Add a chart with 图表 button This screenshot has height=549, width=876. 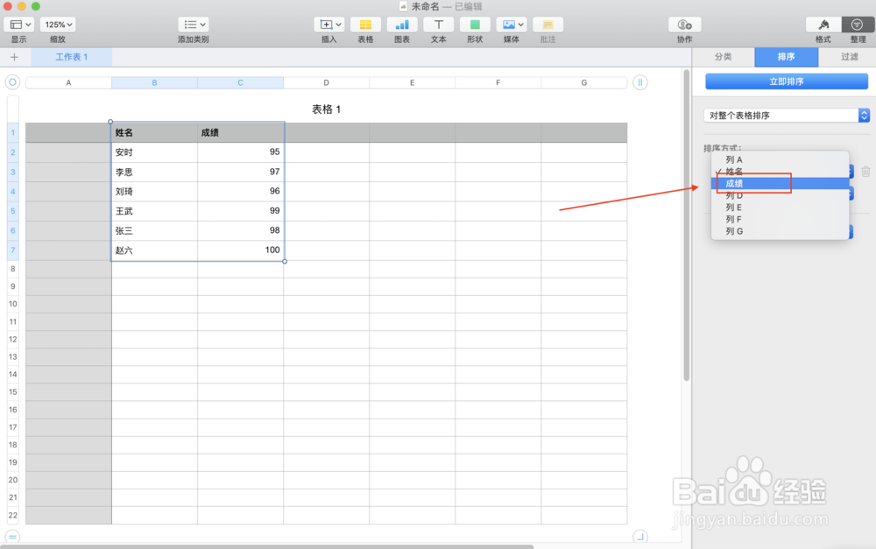402,25
